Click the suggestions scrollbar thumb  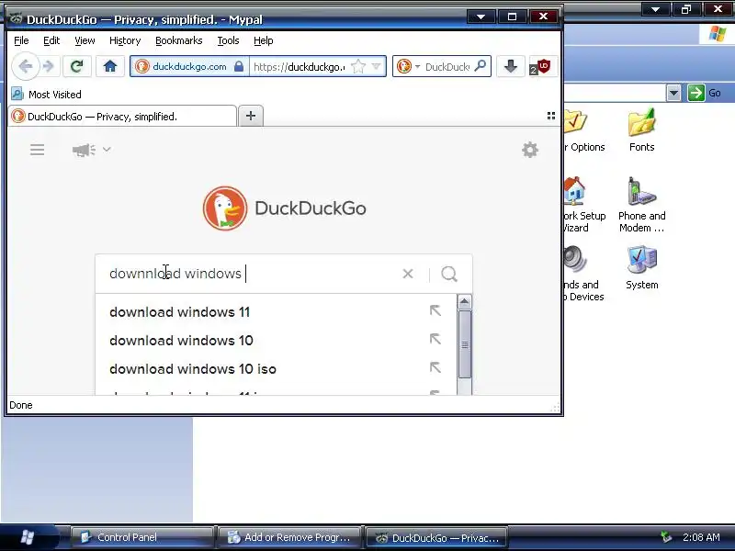465,344
